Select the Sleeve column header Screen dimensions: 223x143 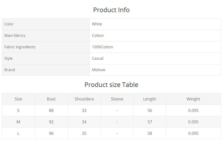click(117, 99)
